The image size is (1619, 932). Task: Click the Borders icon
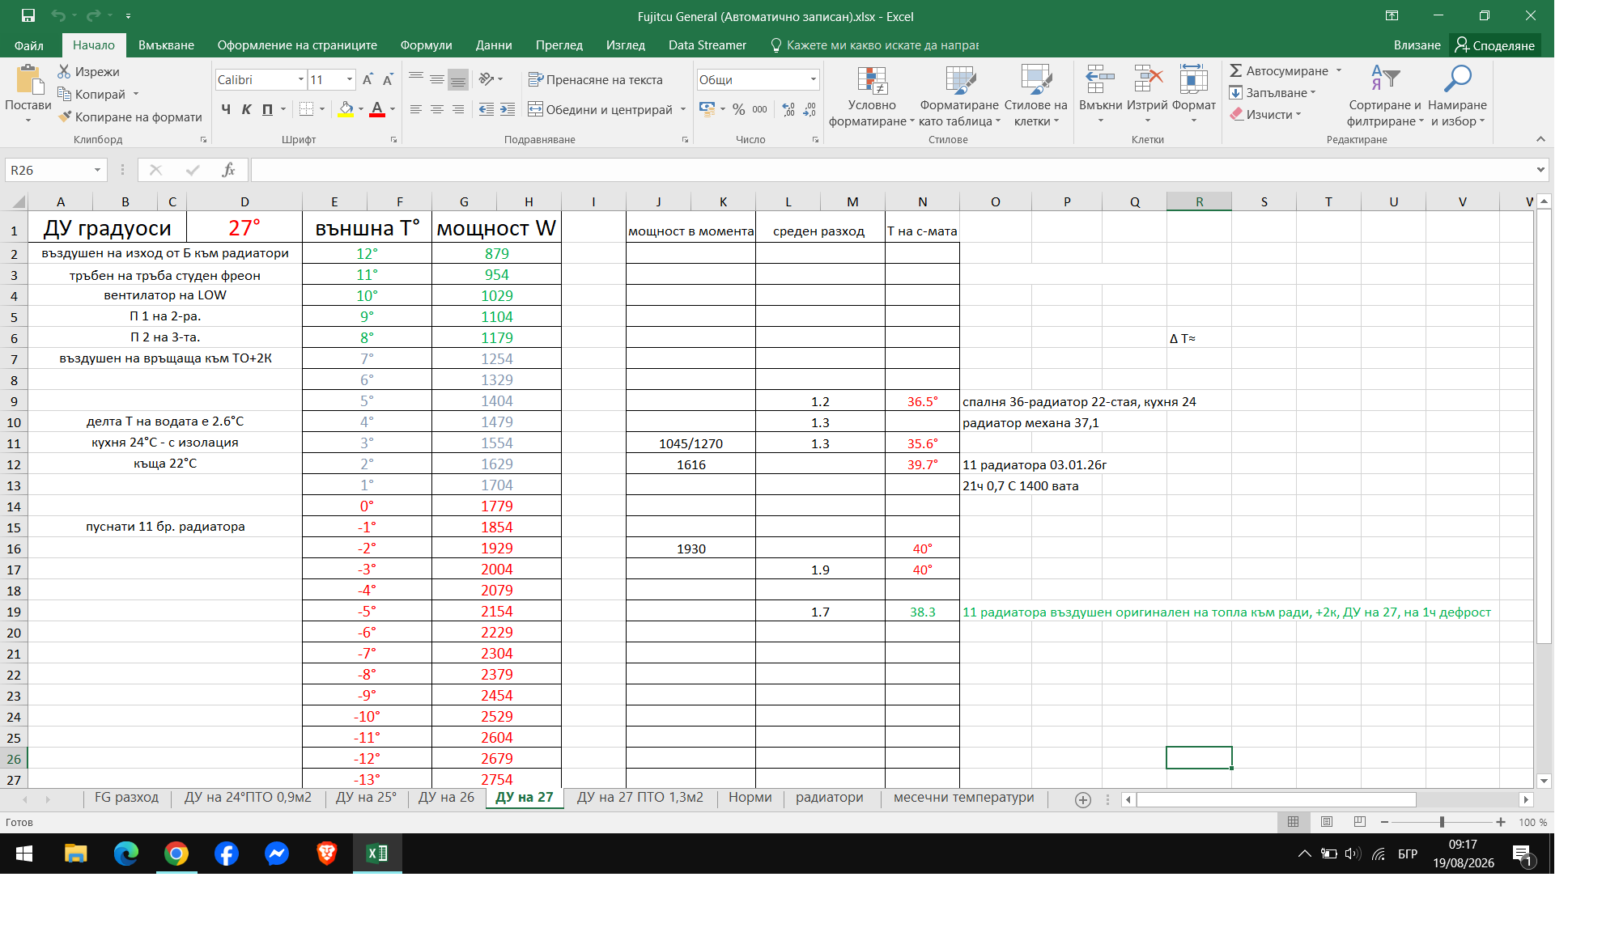pyautogui.click(x=306, y=109)
